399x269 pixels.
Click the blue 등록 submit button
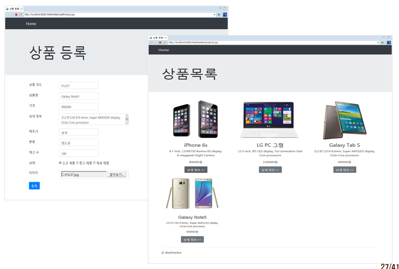coord(34,186)
